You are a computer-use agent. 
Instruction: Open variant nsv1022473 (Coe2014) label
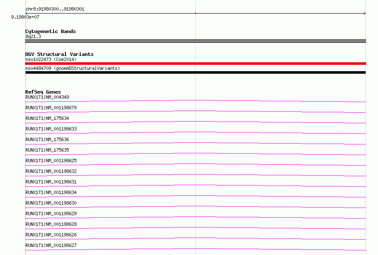51,59
